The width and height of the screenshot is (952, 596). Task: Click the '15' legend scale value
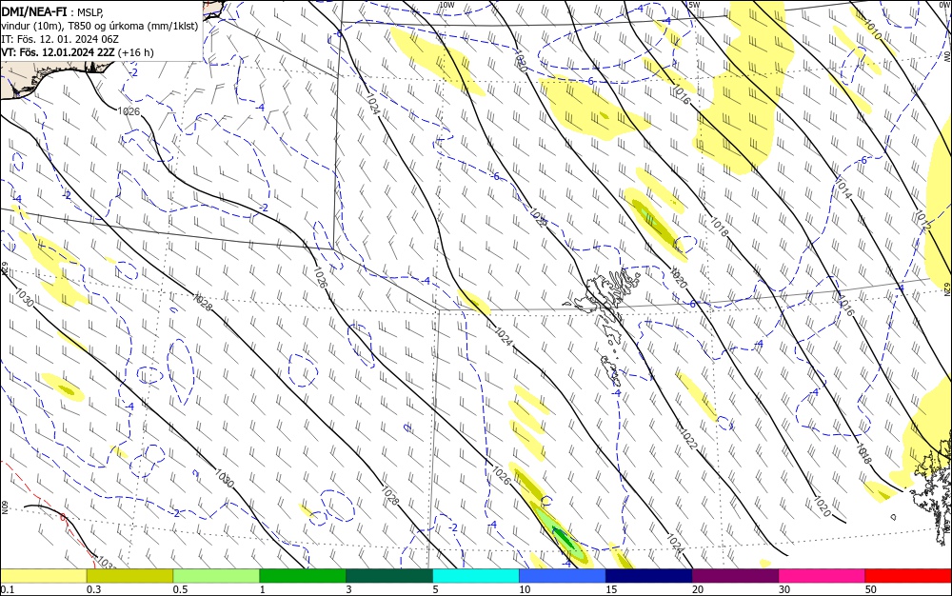pyautogui.click(x=611, y=589)
